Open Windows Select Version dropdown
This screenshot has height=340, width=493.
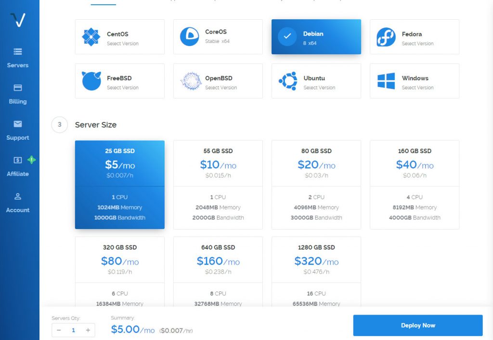click(x=417, y=87)
